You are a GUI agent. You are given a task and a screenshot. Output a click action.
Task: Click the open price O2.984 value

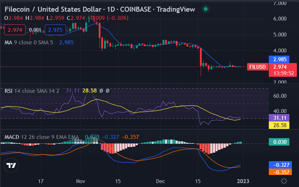[x=13, y=18]
